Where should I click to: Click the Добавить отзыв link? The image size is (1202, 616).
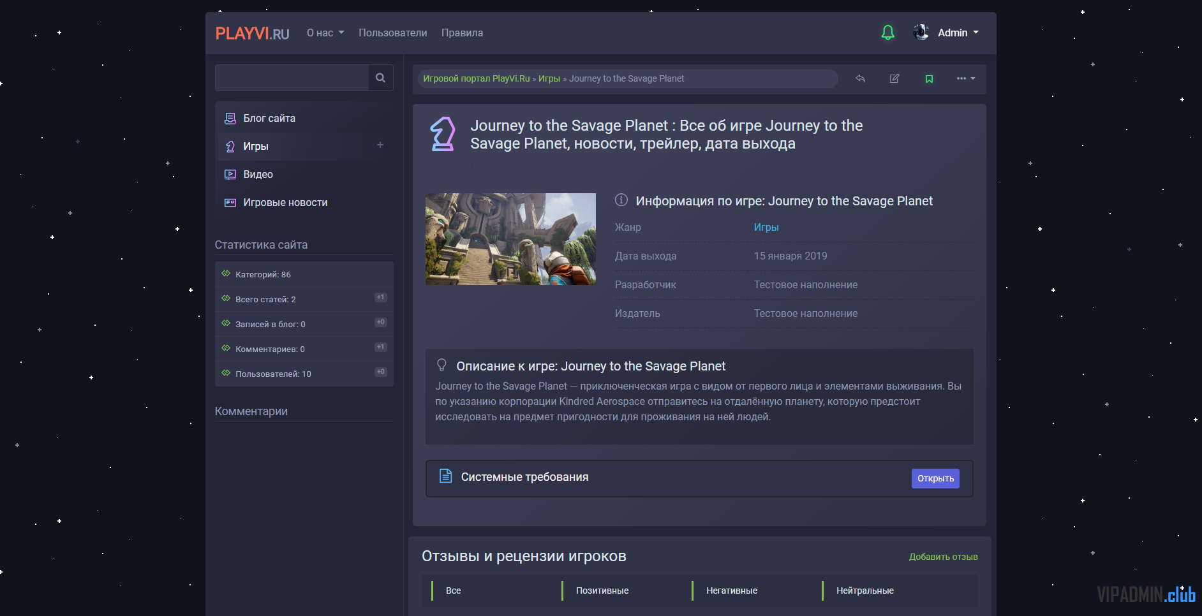pos(943,557)
